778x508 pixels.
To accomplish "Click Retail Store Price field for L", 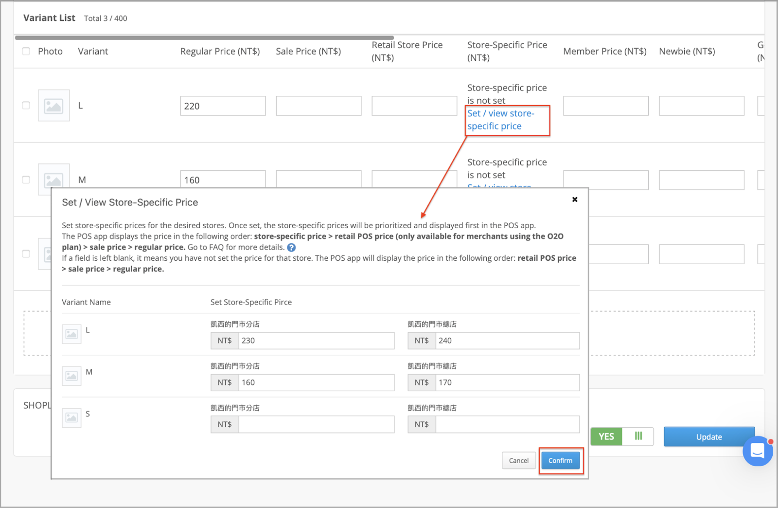I will (x=414, y=106).
